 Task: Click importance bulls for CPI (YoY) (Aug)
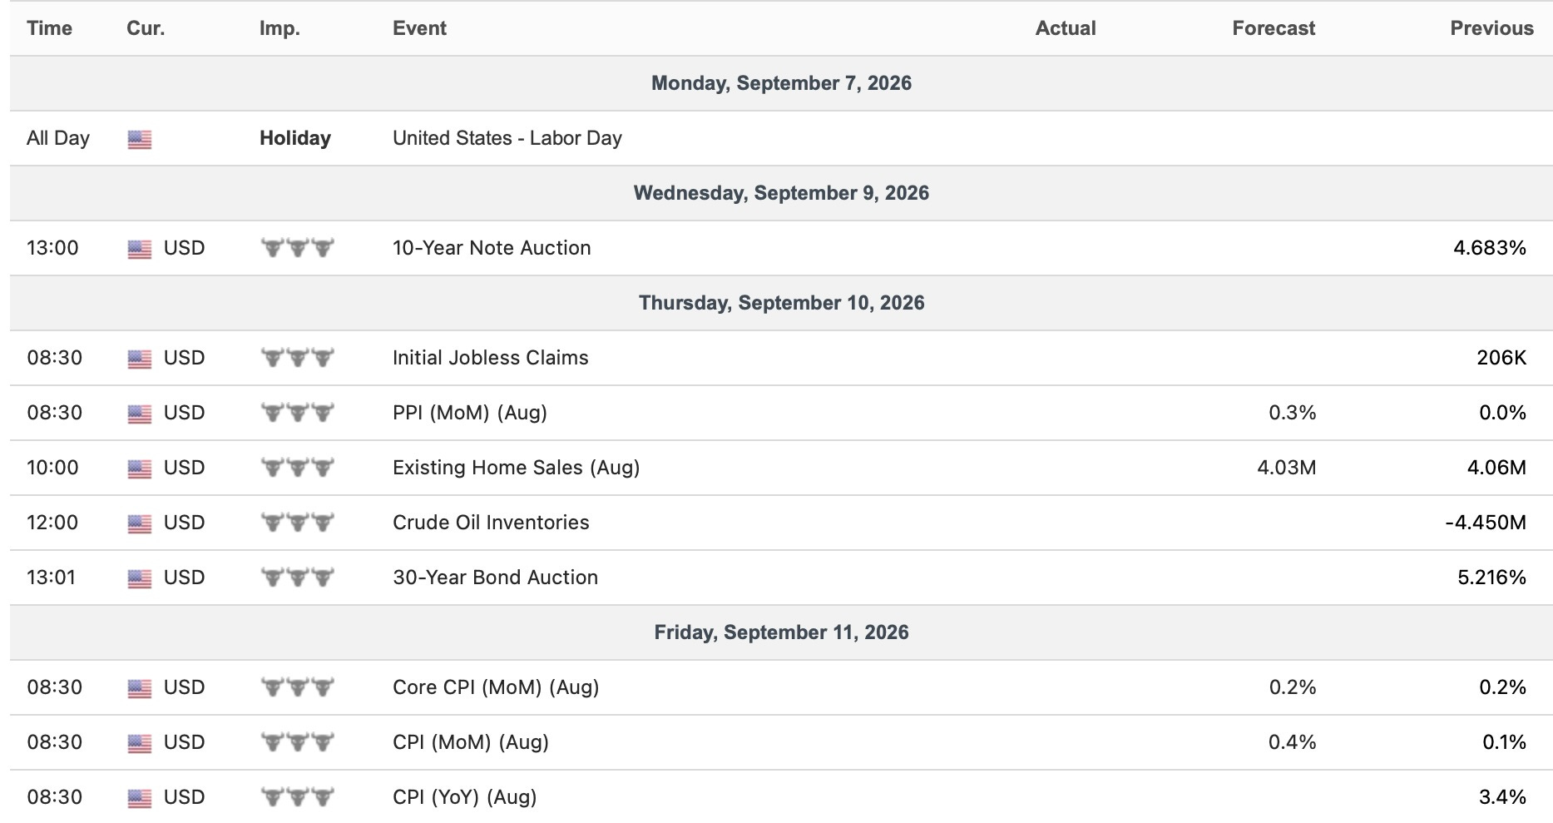(297, 797)
